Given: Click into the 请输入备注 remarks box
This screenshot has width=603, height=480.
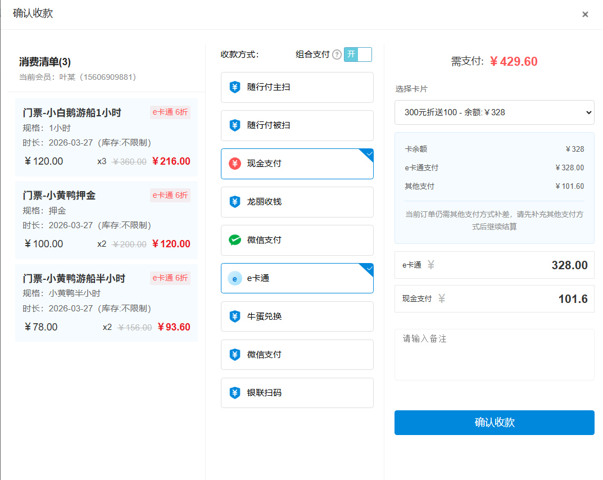Looking at the screenshot, I should (x=494, y=354).
